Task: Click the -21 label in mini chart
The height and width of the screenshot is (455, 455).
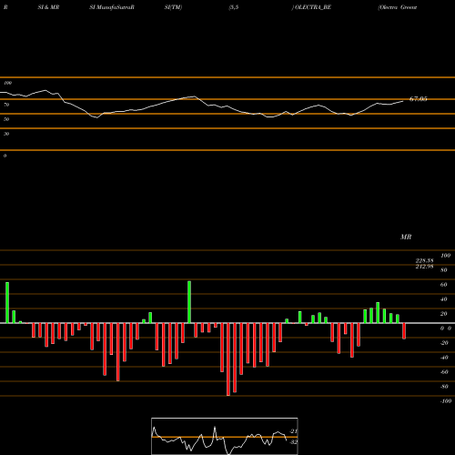Action: click(293, 431)
